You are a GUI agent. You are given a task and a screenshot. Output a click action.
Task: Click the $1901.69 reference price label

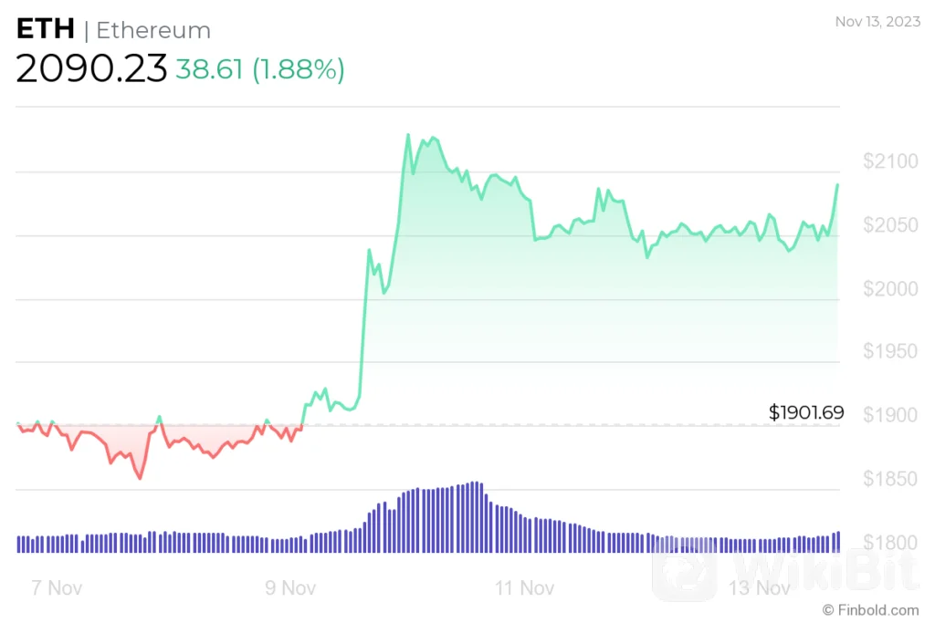click(x=806, y=413)
